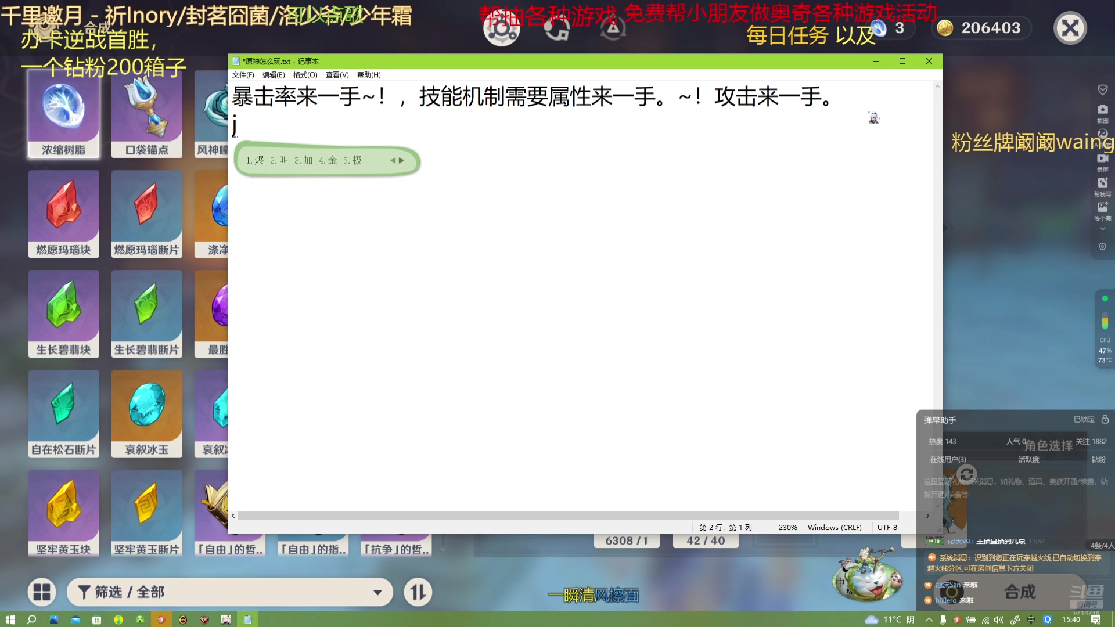Image resolution: width=1115 pixels, height=627 pixels.
Task: Expand the side toolbar chevron
Action: (1102, 229)
